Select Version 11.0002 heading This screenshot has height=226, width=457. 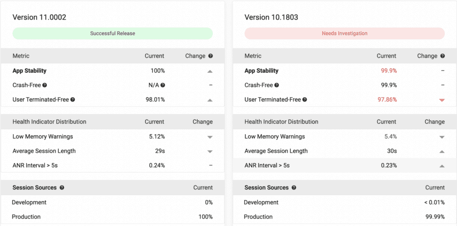point(39,17)
